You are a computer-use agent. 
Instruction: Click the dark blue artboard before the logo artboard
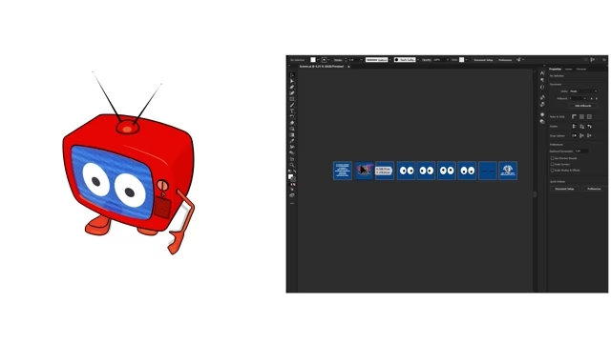pyautogui.click(x=488, y=171)
